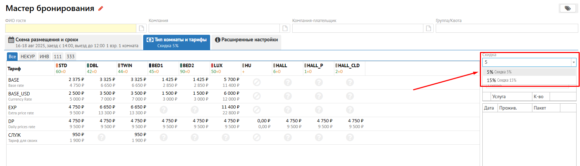The width and height of the screenshot is (580, 166).
Task: Select EXP rate TWIN price 6 650 ₽
Action: click(138, 107)
